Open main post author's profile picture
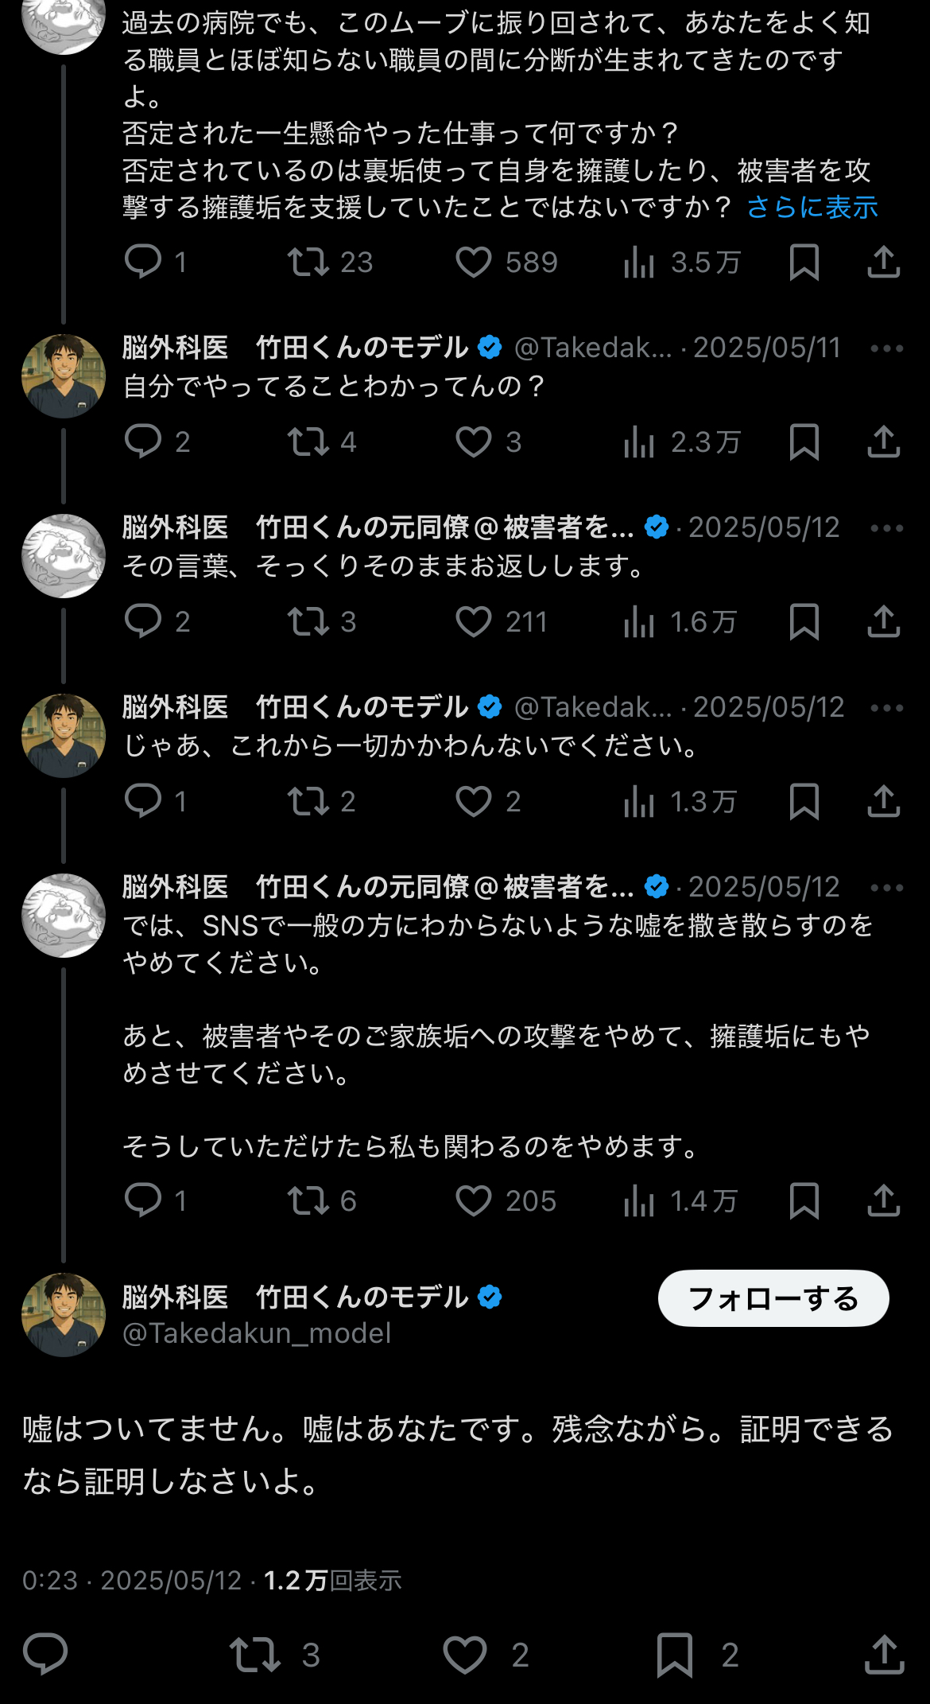930x1704 pixels. (64, 1314)
